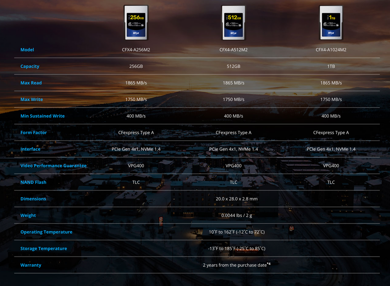Open the warranty footnote *4 marker
This screenshot has width=390, height=286.
(269, 264)
